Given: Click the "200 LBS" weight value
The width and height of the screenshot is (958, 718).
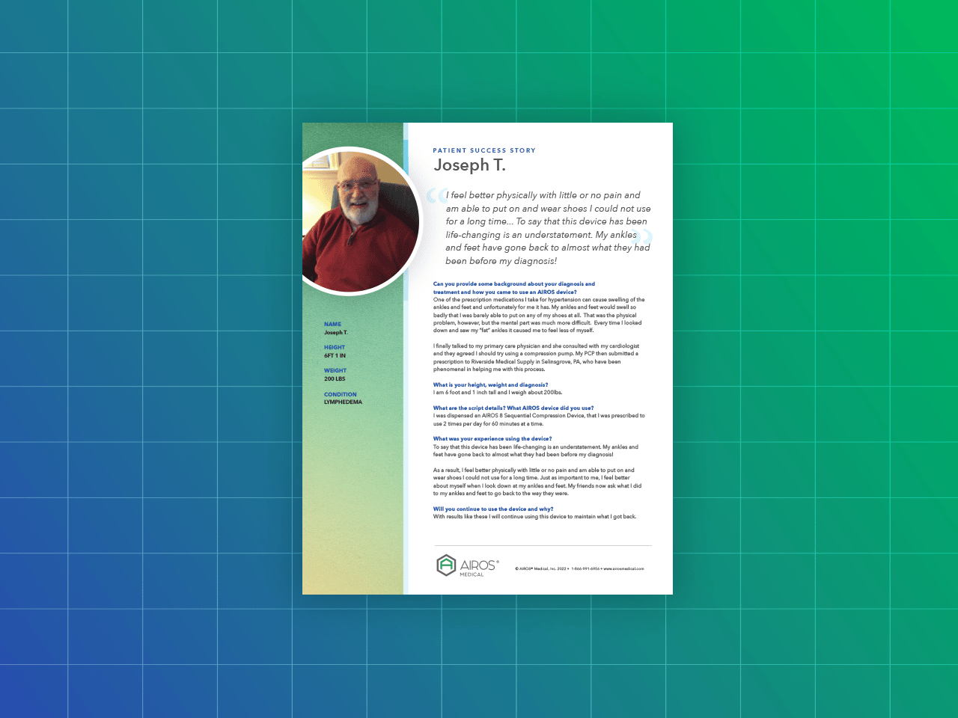Looking at the screenshot, I should (x=335, y=379).
